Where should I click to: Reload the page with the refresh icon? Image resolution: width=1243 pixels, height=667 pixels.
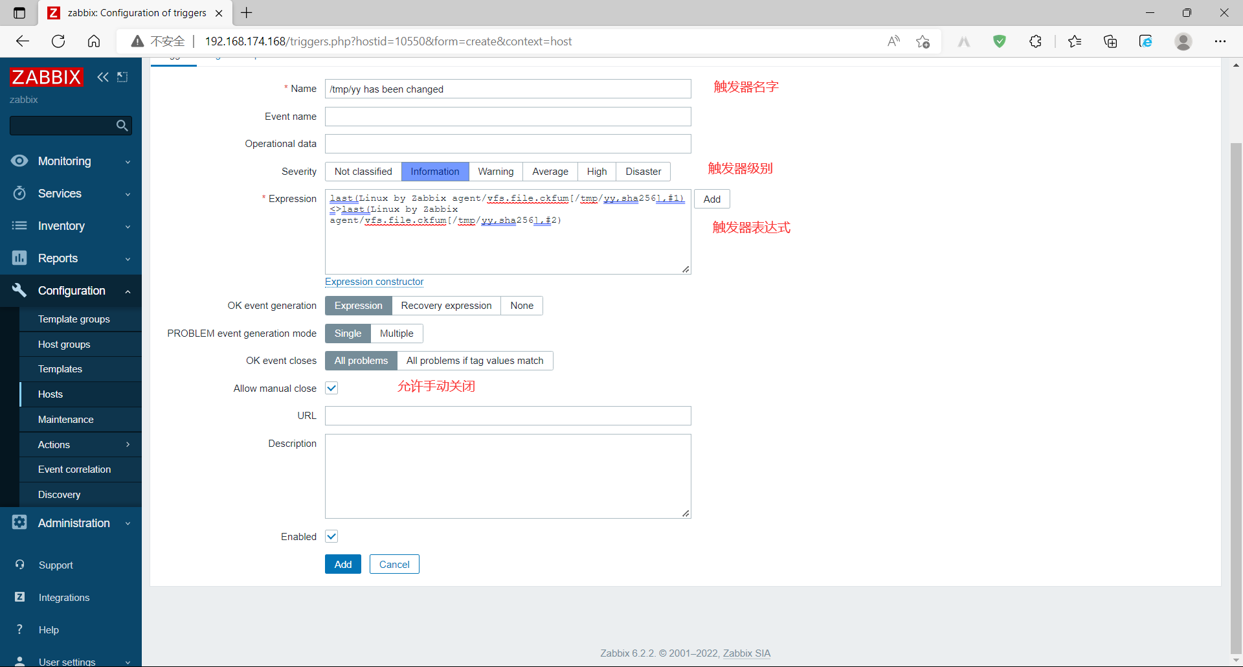click(58, 41)
